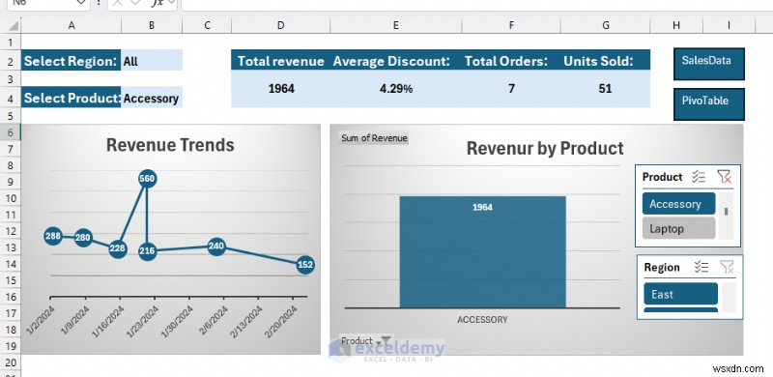This screenshot has width=773, height=377.
Task: Click the 240 data point label
Action: pos(216,246)
